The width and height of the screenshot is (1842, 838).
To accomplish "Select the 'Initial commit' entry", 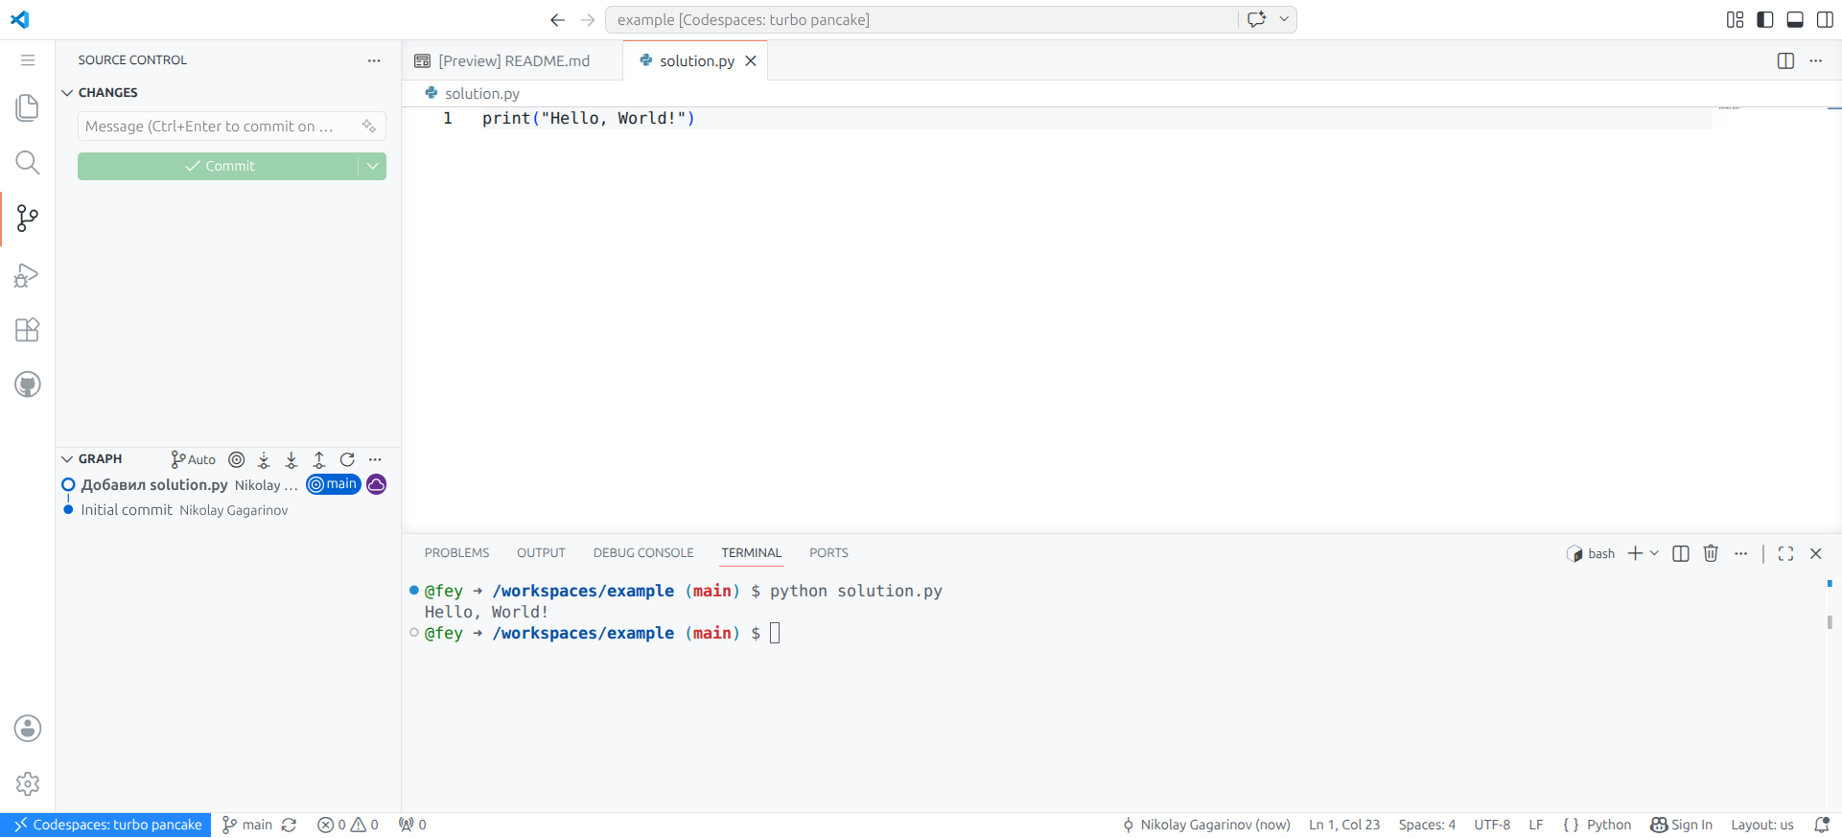I will pyautogui.click(x=227, y=510).
